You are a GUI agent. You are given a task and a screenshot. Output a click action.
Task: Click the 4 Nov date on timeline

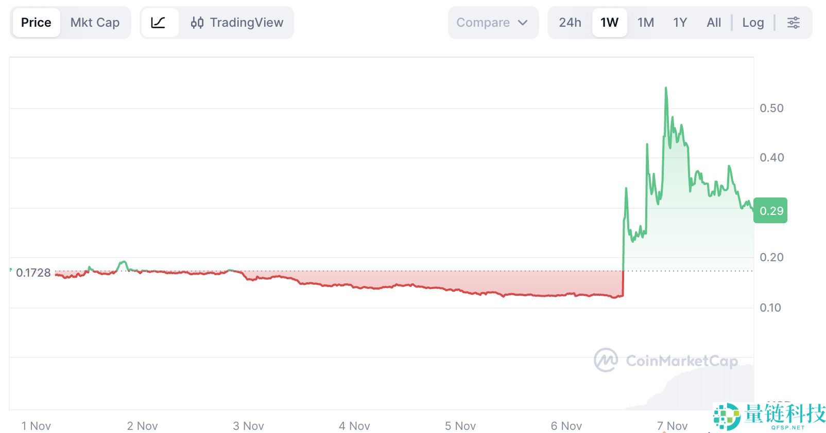354,426
